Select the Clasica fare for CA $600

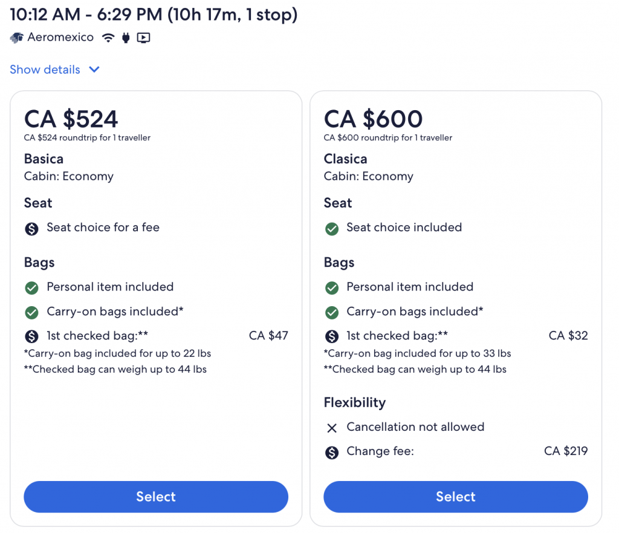(456, 497)
